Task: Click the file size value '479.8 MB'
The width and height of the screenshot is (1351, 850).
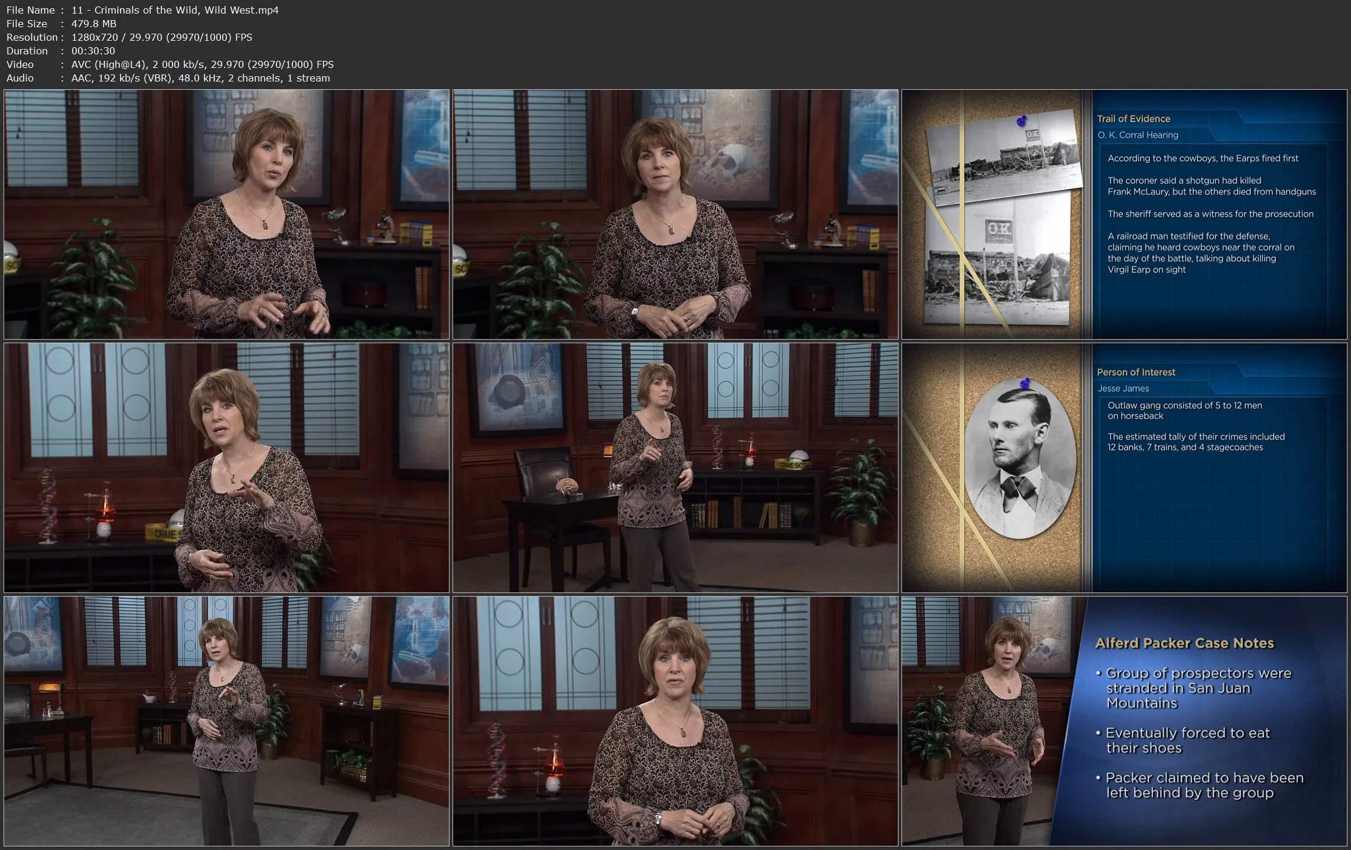Action: point(94,24)
